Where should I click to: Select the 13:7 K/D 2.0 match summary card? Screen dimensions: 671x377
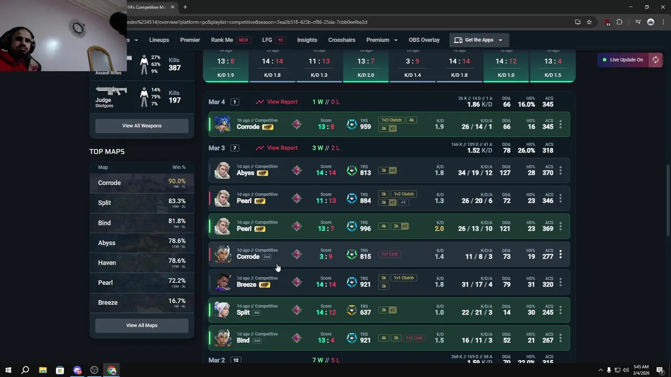pyautogui.click(x=366, y=66)
